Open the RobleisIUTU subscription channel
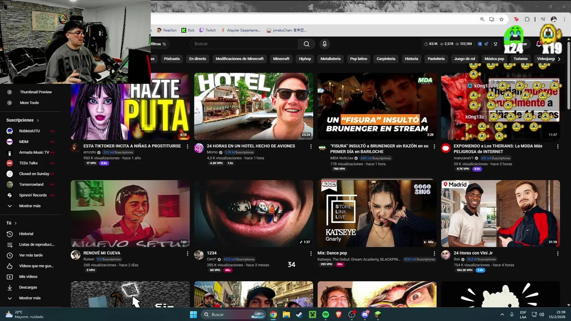 [30, 131]
